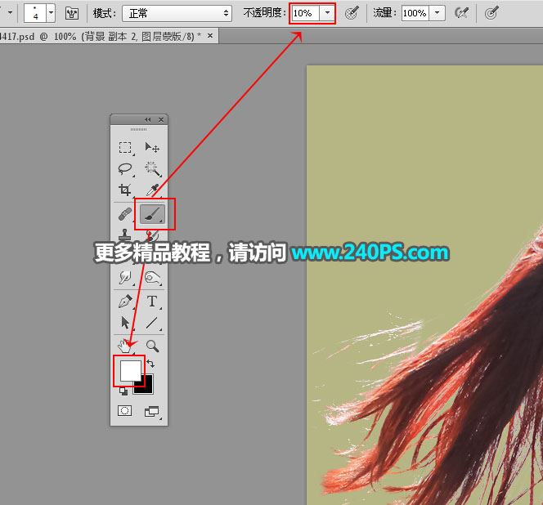This screenshot has width=543, height=505.
Task: Collapse the tools panel with double arrows
Action: coord(148,120)
